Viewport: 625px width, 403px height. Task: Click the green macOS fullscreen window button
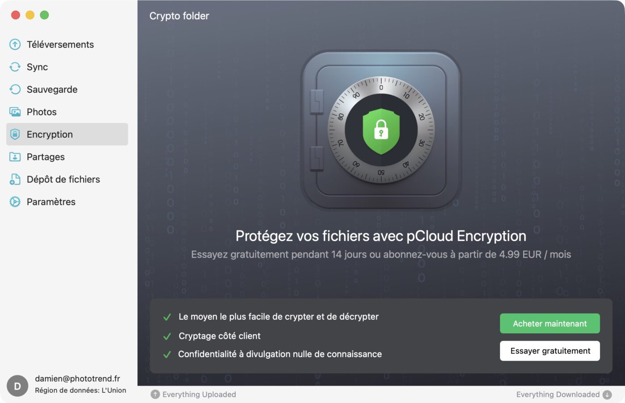[x=44, y=15]
